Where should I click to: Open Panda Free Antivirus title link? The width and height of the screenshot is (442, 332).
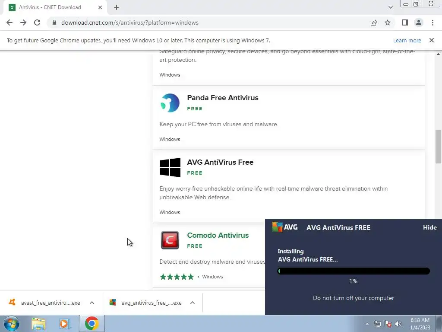point(223,98)
